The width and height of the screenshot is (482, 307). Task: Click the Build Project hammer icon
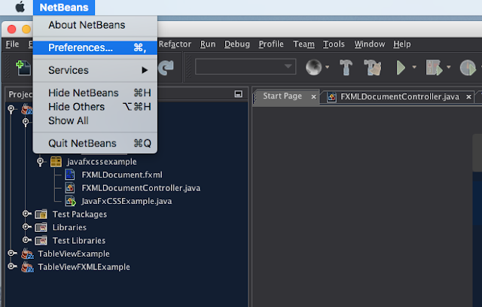click(346, 68)
